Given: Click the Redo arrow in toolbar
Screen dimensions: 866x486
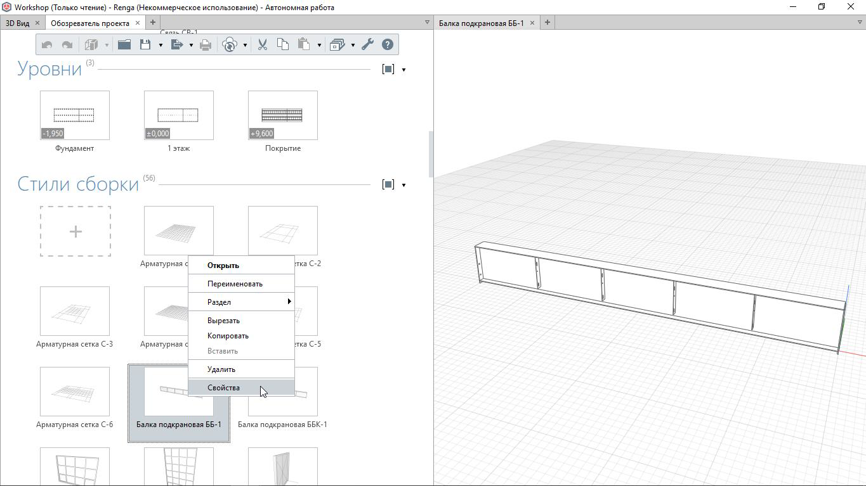Looking at the screenshot, I should [x=67, y=45].
